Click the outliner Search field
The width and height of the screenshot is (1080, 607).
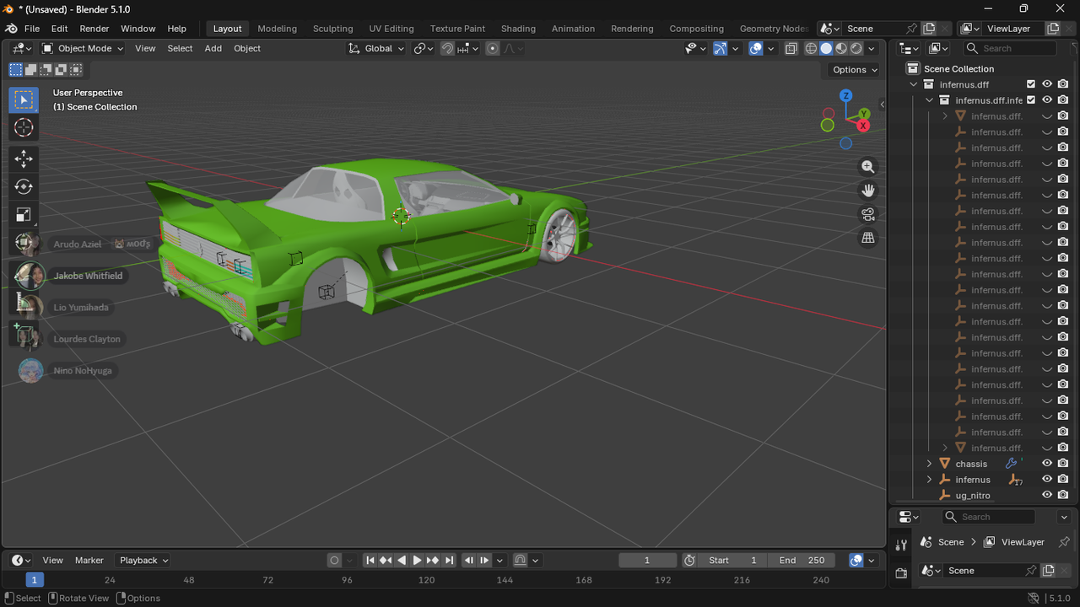click(x=1010, y=49)
